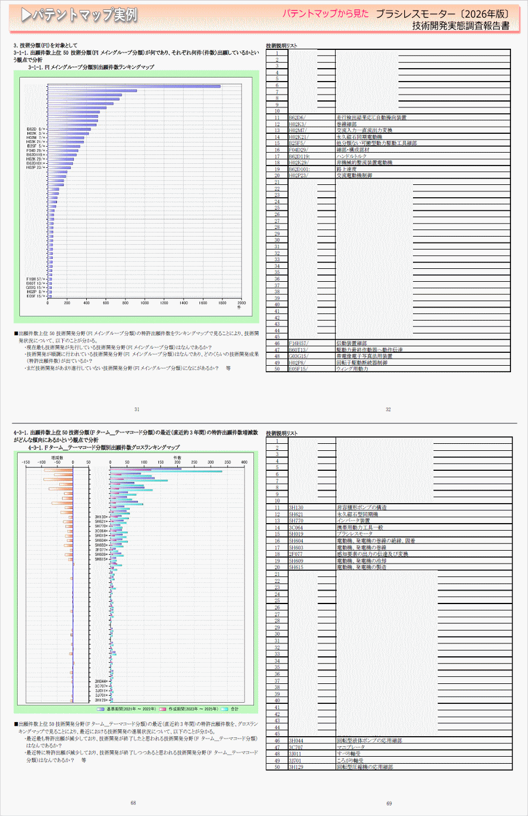
Task: Click the pink 作成期間 legend swatch
Action: tap(163, 709)
